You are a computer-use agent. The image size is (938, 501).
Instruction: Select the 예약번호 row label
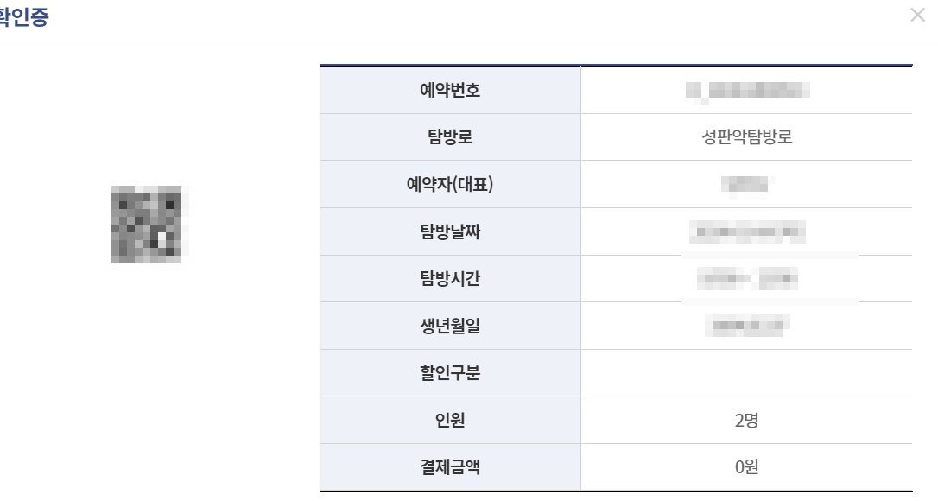pyautogui.click(x=450, y=89)
